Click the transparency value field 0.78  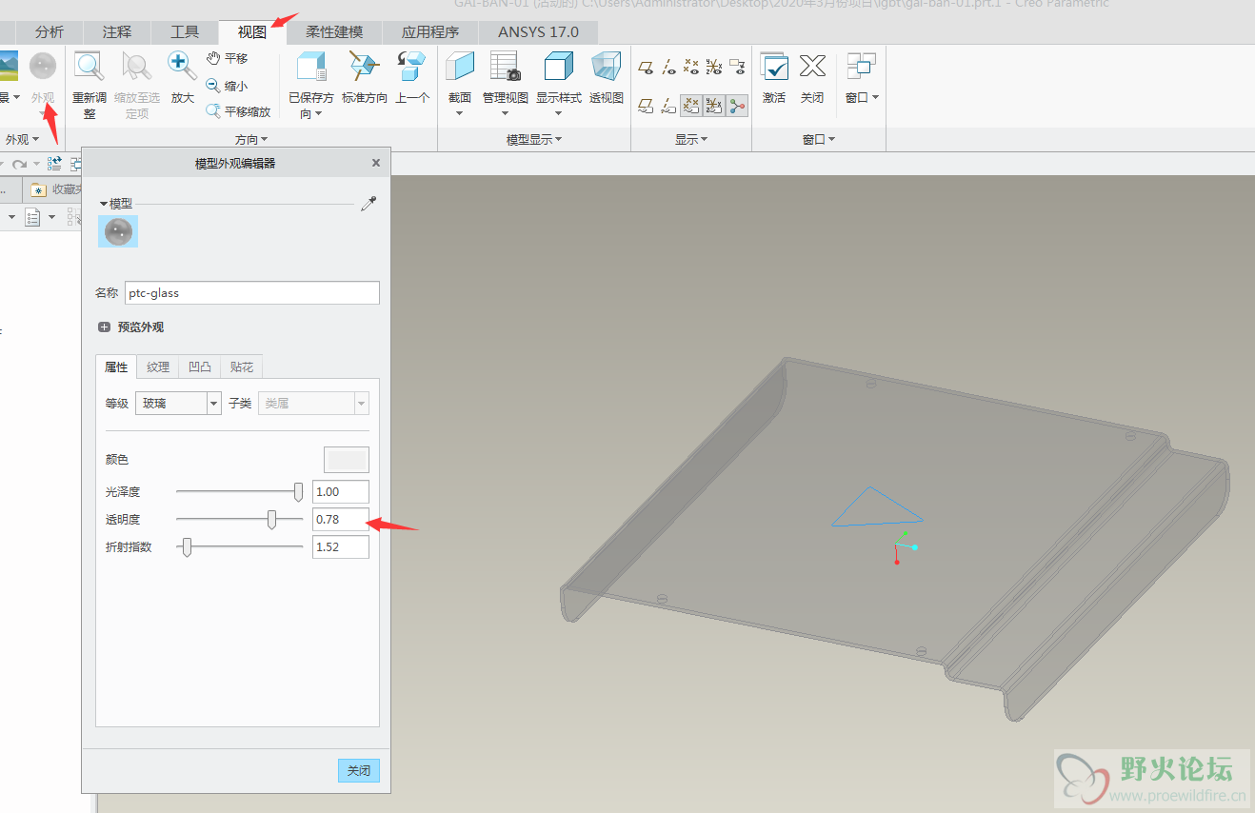click(x=341, y=519)
